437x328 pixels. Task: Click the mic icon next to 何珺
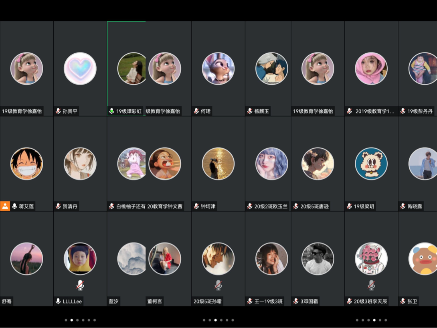tap(196, 111)
